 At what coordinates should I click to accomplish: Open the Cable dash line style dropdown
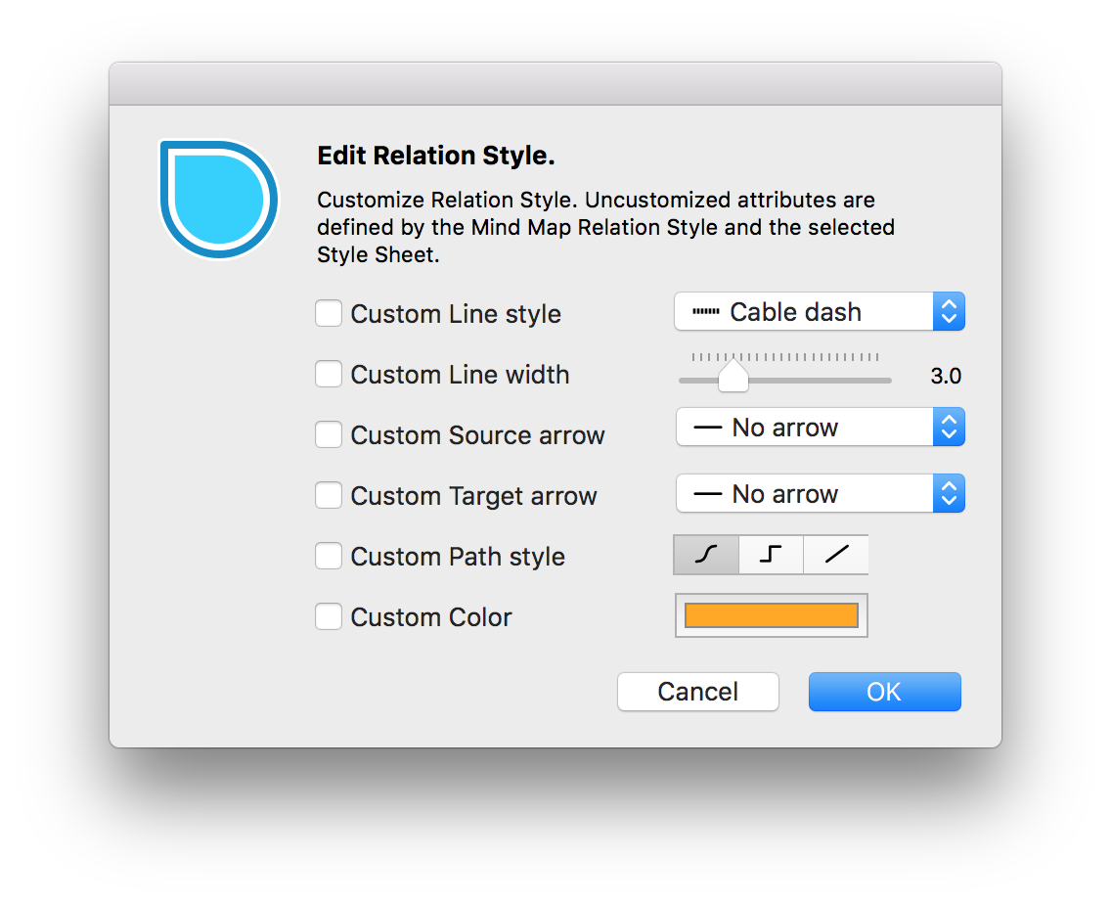[820, 312]
